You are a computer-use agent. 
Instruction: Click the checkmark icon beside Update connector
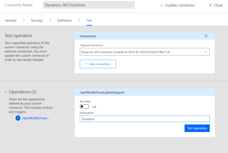tap(162, 5)
